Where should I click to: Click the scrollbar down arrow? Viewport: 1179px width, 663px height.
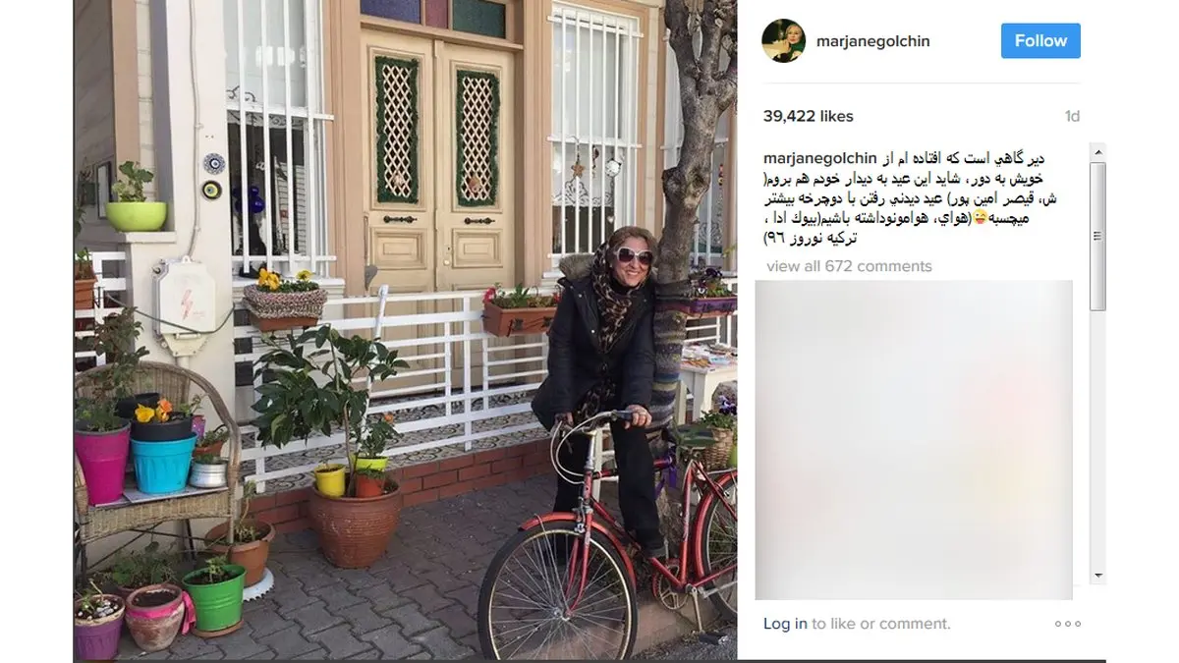1098,576
